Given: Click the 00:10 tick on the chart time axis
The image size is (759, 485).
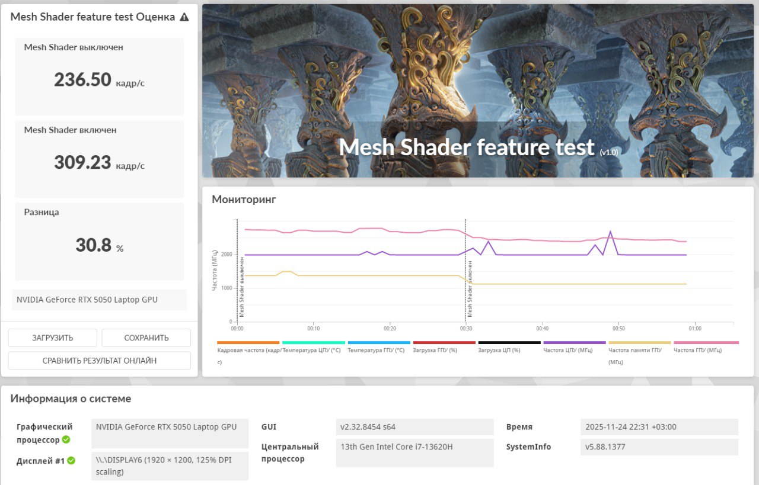Looking at the screenshot, I should 313,329.
